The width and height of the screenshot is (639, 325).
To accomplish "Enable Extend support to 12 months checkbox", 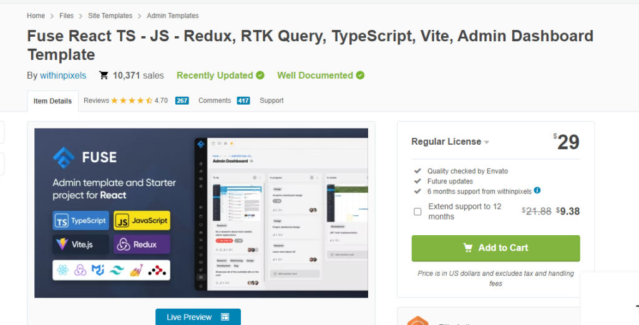I will click(417, 211).
